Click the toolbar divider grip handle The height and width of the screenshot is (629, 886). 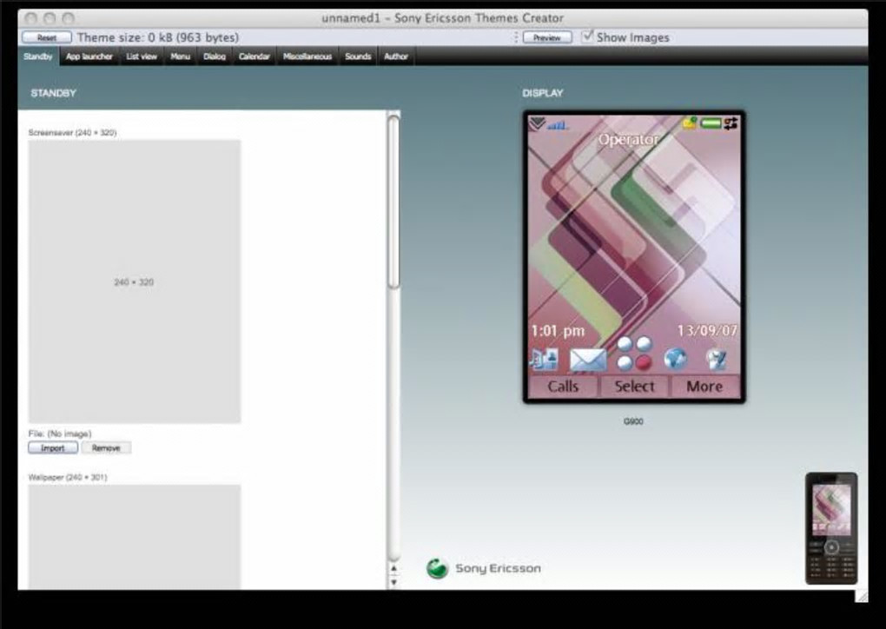coord(516,37)
